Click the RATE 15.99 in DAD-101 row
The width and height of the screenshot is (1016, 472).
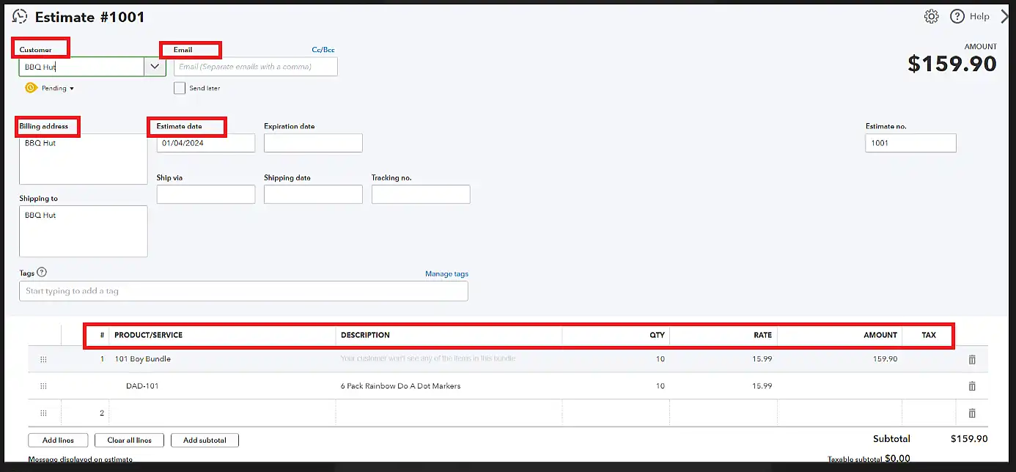point(762,386)
